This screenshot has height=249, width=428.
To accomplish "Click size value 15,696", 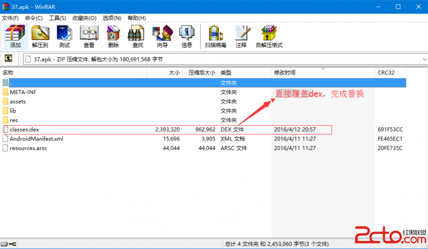I will 171,138.
